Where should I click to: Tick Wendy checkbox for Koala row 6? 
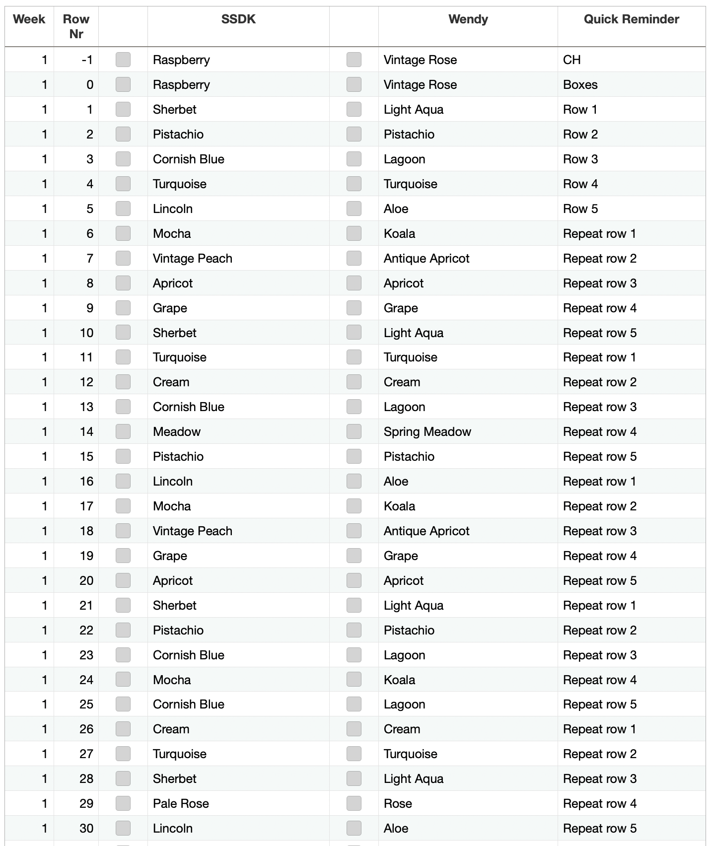click(x=354, y=233)
